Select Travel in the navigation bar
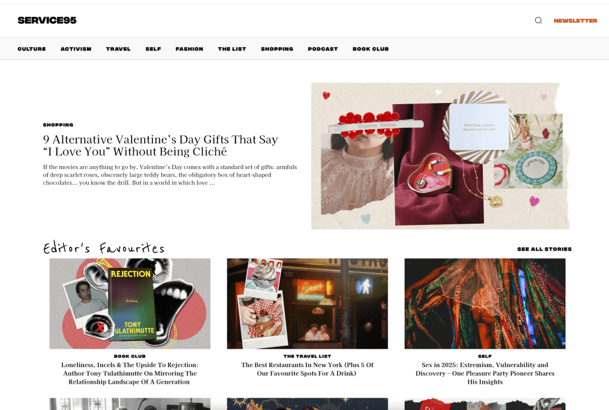This screenshot has height=410, width=609. pos(118,49)
